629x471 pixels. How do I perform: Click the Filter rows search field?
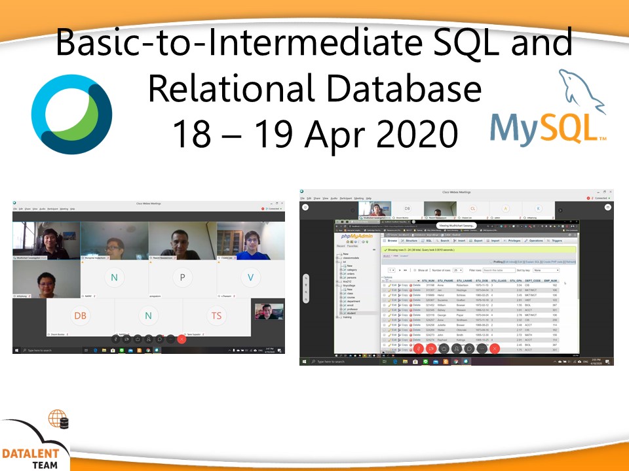[x=495, y=270]
